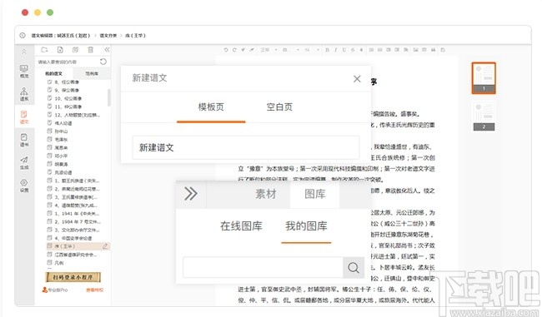542x317 pixels.
Task: Toggle underline formatting
Action: [x=344, y=50]
